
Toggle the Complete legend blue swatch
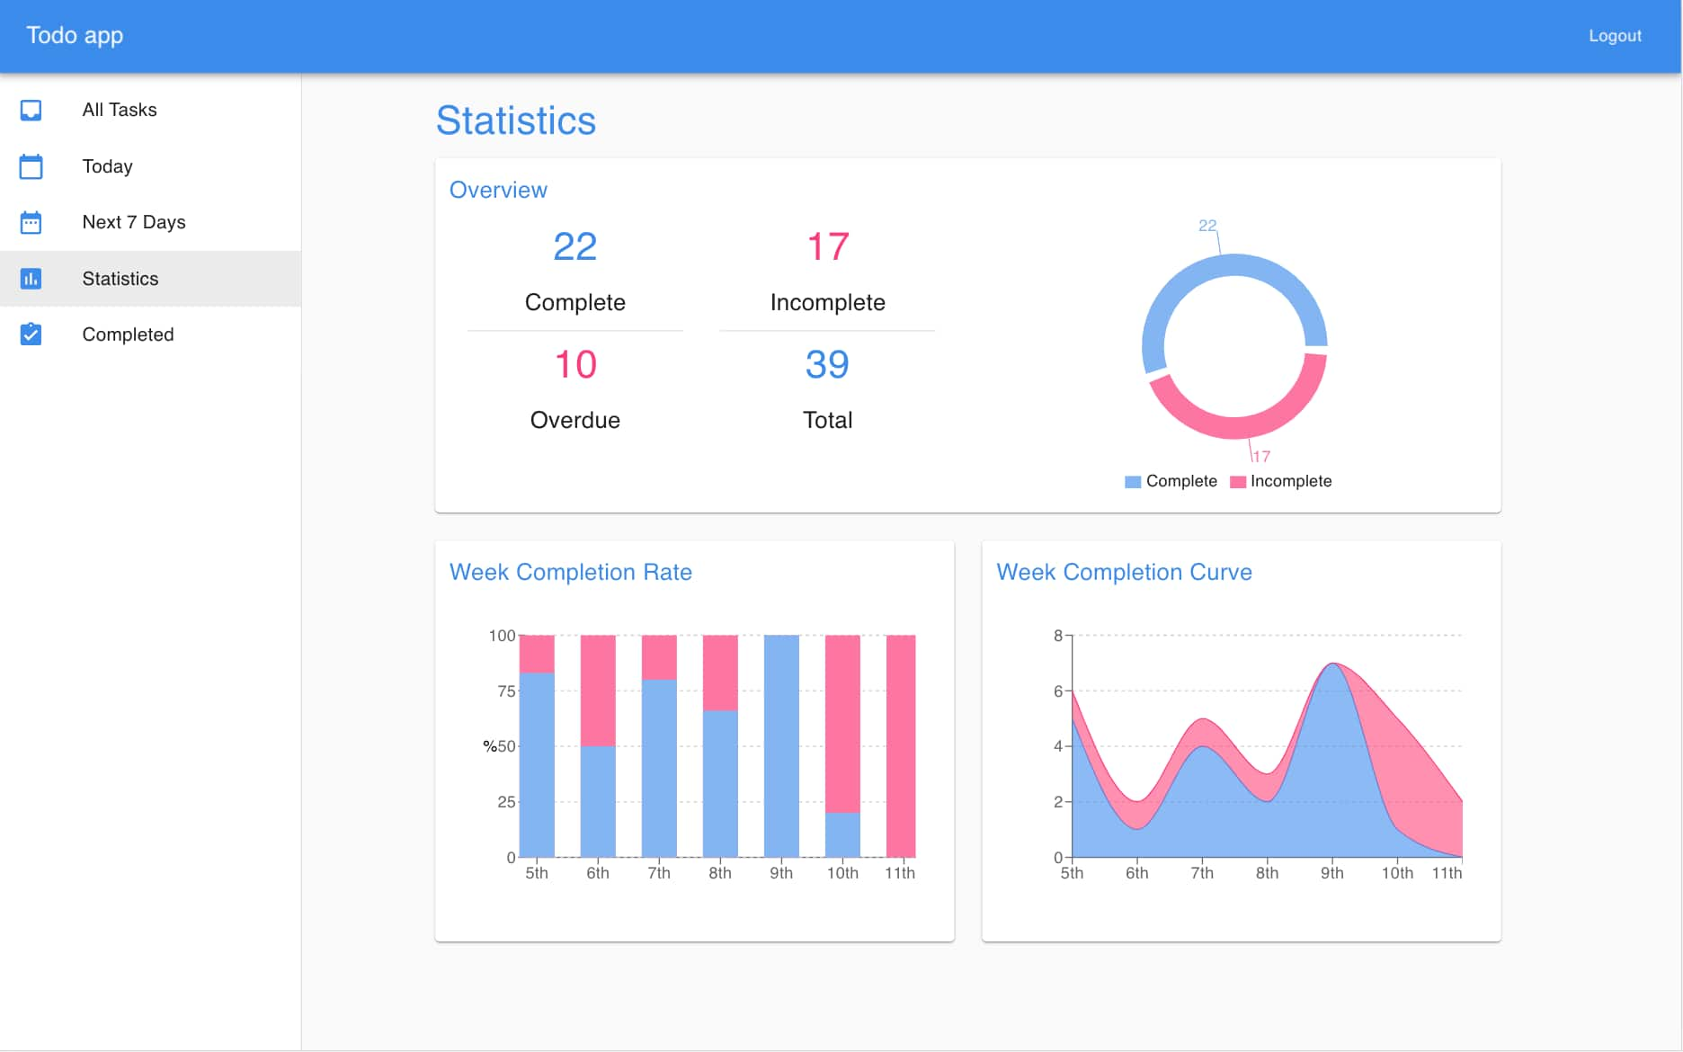(x=1133, y=482)
